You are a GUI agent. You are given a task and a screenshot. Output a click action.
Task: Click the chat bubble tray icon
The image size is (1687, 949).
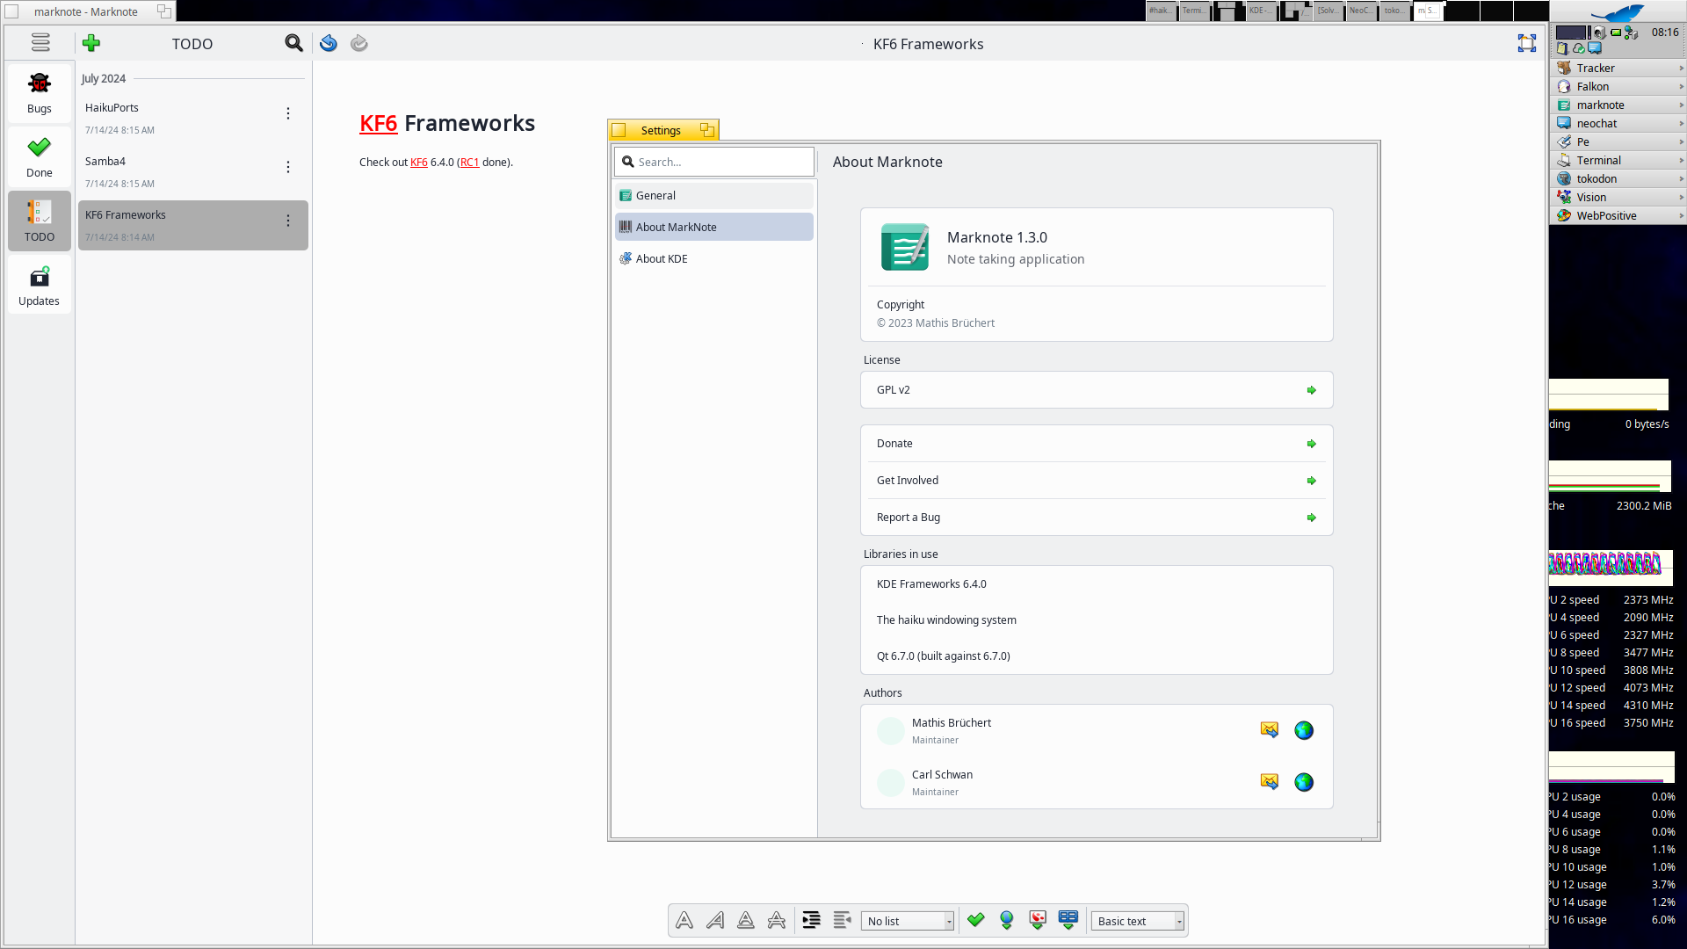1595,48
